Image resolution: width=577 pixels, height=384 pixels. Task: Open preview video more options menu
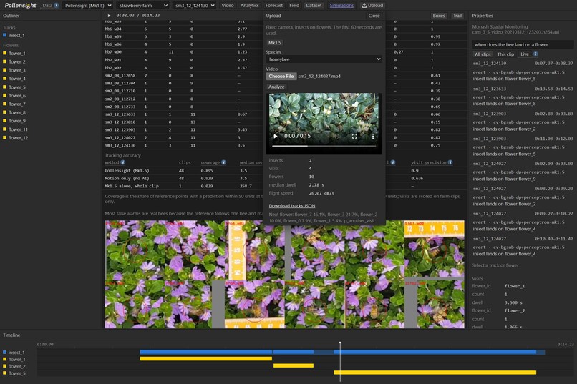coord(373,136)
